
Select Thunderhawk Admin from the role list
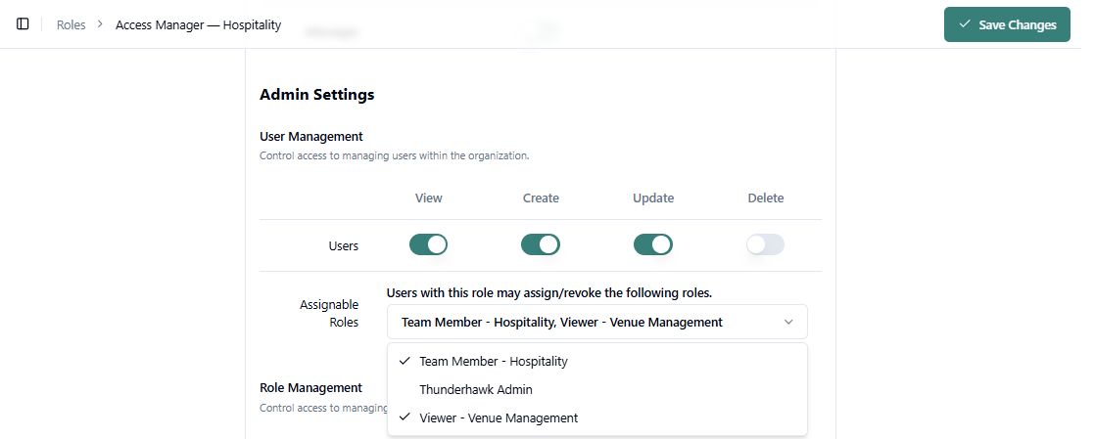point(475,389)
